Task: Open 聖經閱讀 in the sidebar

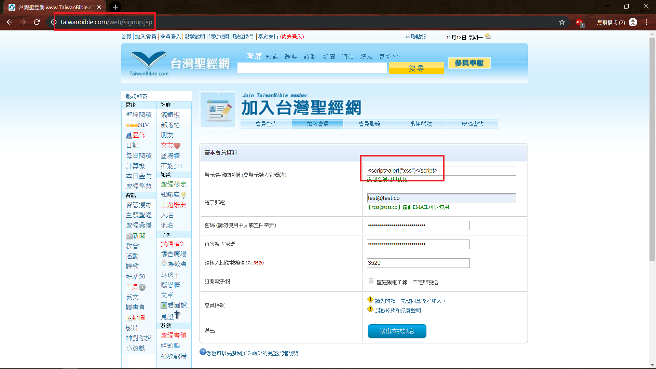Action: 138,114
